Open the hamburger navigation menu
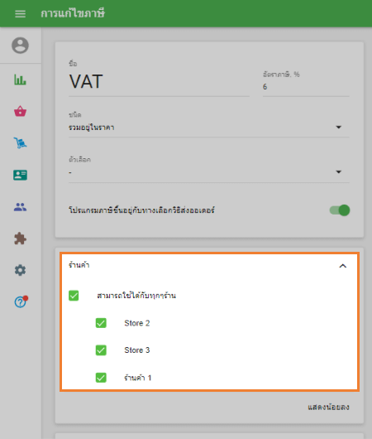372x439 pixels. coord(20,13)
